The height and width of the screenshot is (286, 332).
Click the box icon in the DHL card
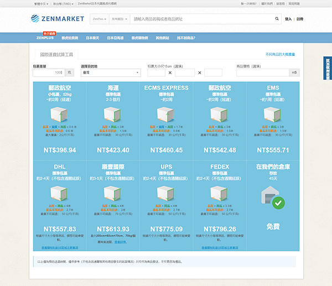[59, 193]
